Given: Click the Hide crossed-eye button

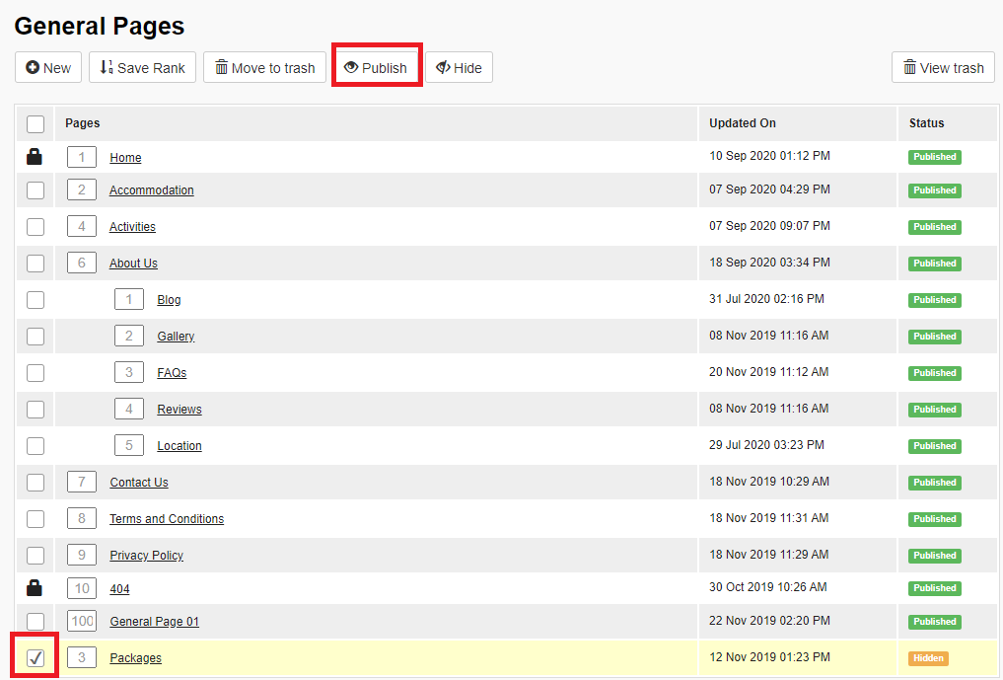Looking at the screenshot, I should tap(459, 68).
